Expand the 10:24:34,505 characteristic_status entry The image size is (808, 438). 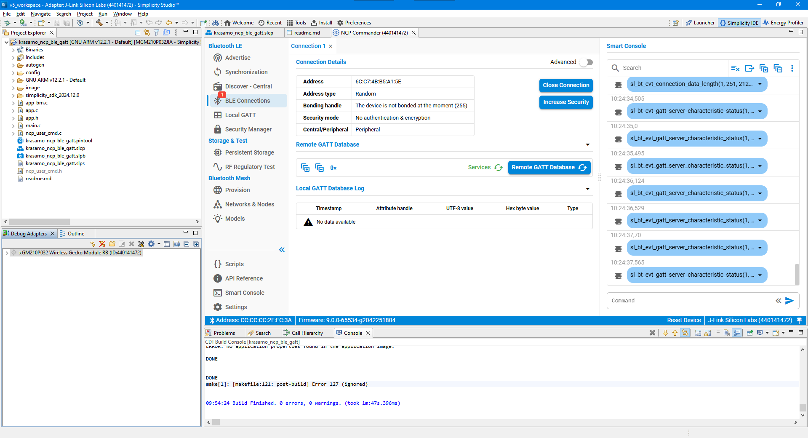(x=760, y=112)
